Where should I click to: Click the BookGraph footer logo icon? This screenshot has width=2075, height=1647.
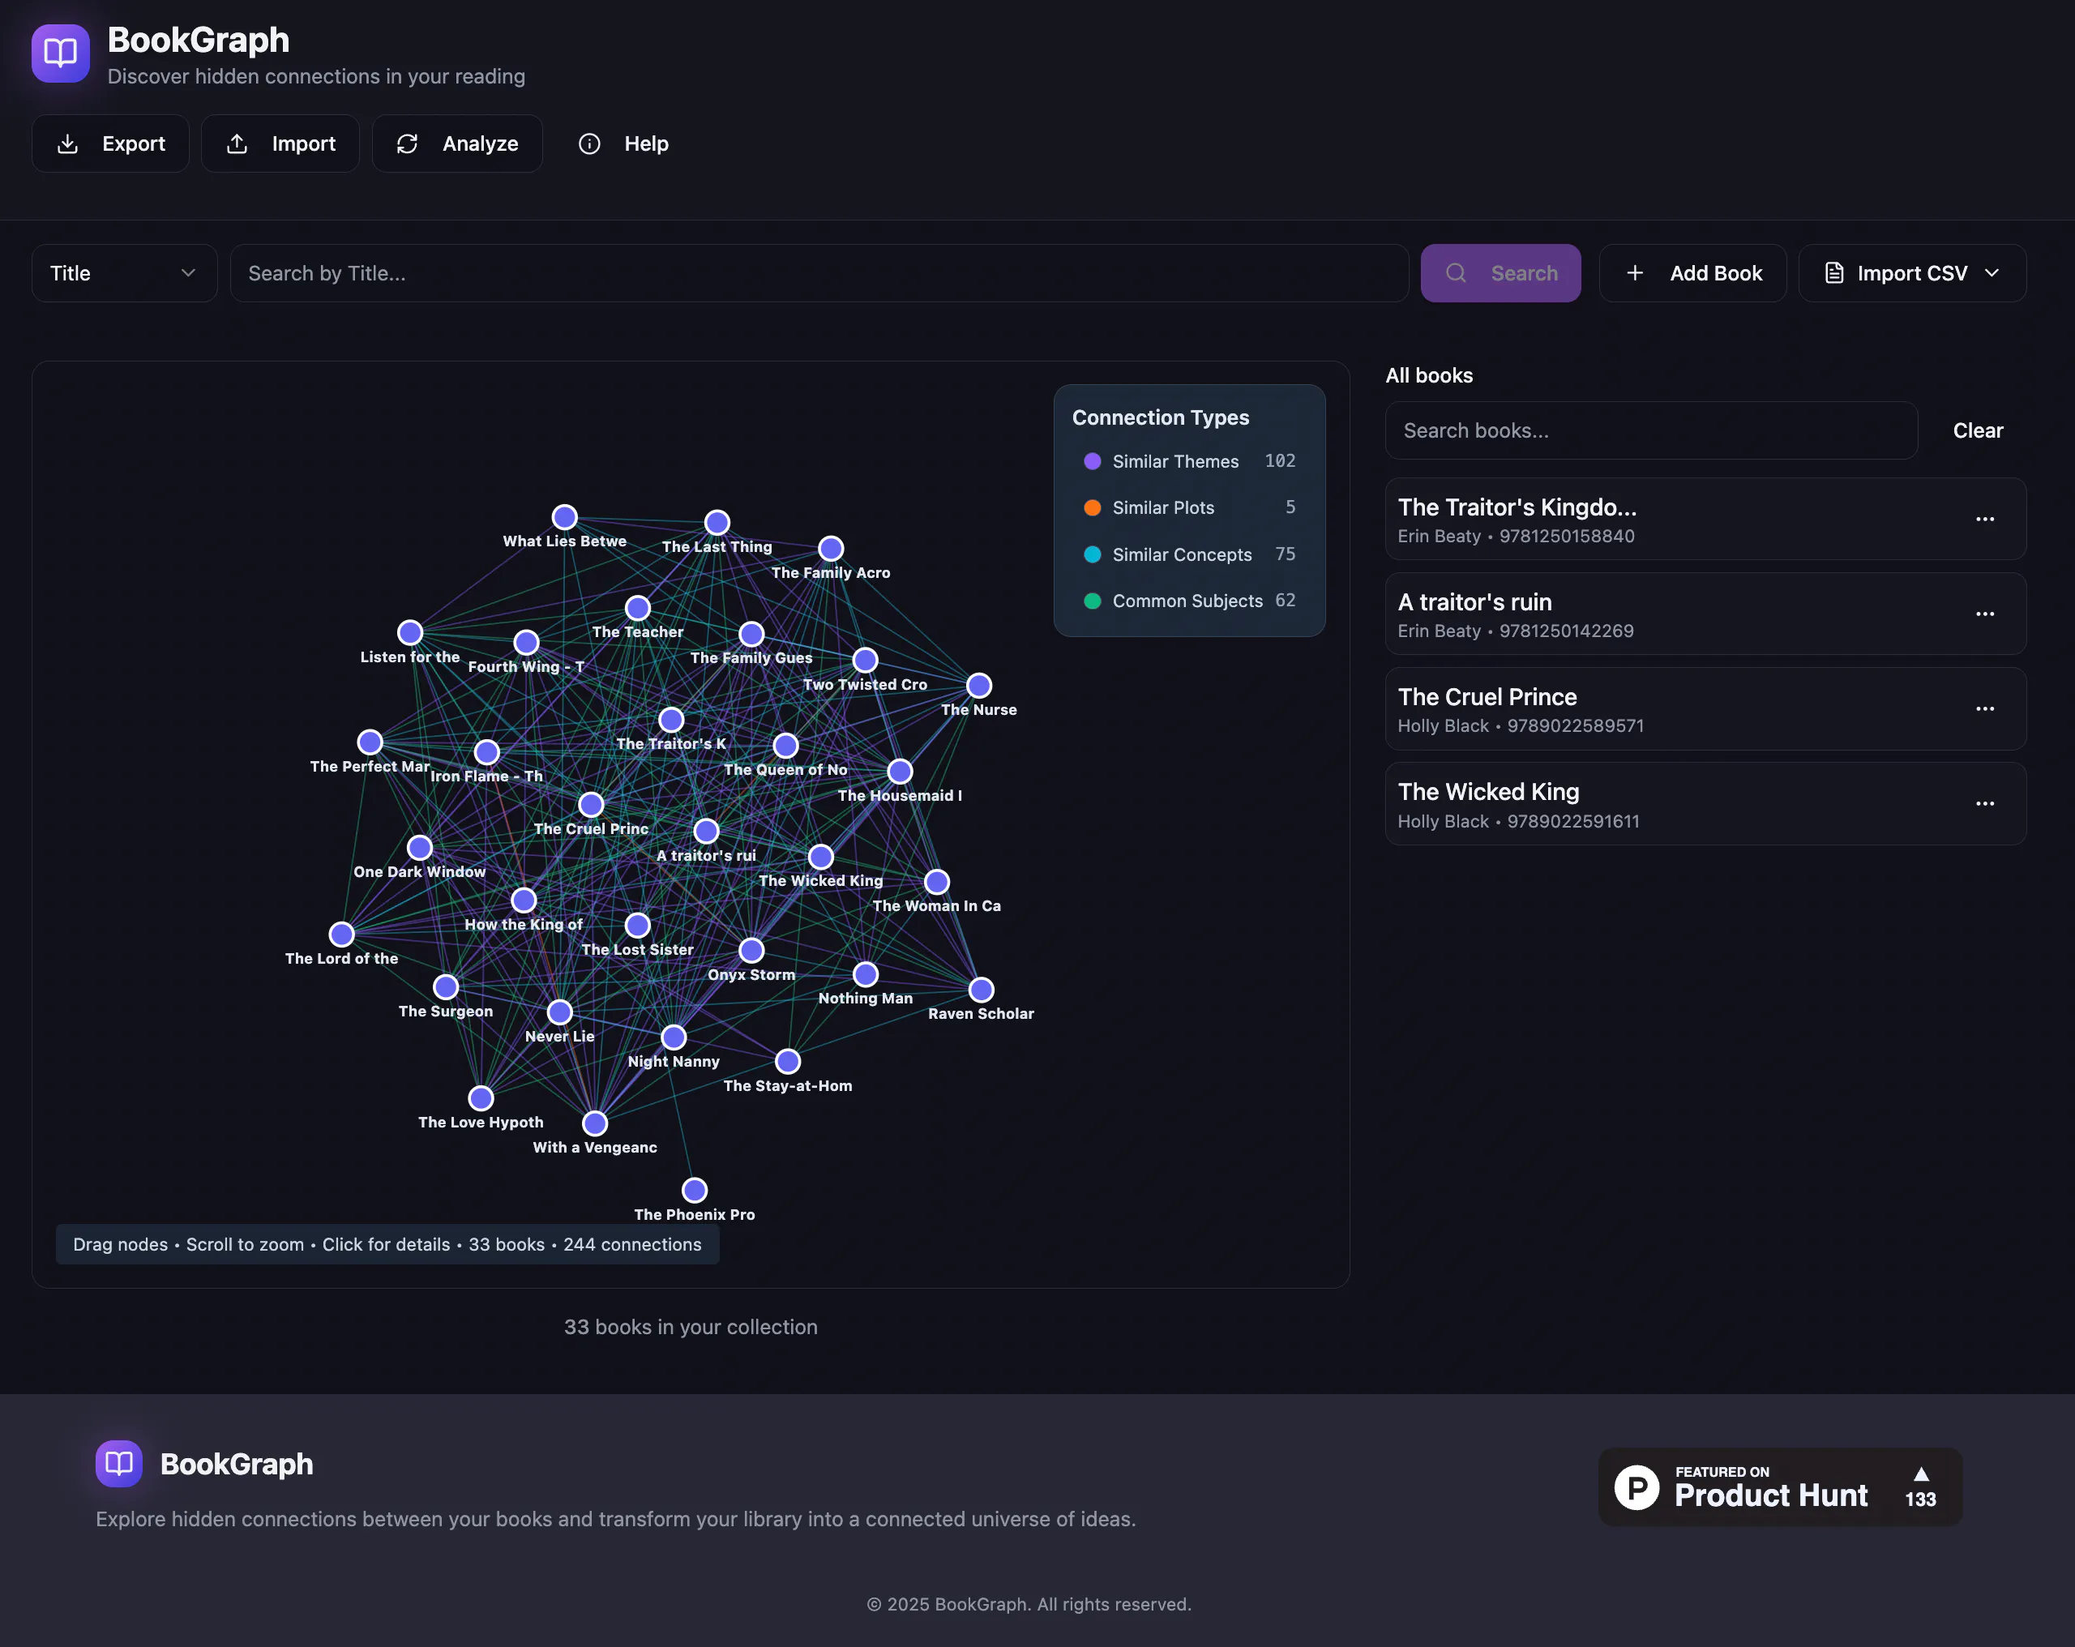[x=119, y=1463]
